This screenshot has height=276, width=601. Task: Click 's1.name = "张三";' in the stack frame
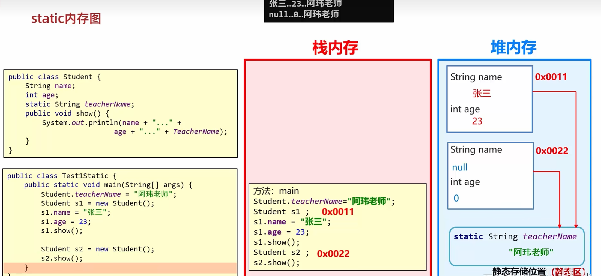[x=292, y=222]
